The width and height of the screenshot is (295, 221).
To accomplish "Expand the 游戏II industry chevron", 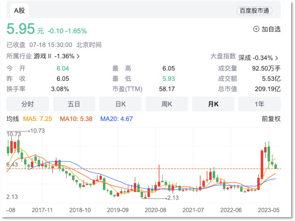I will pos(78,56).
